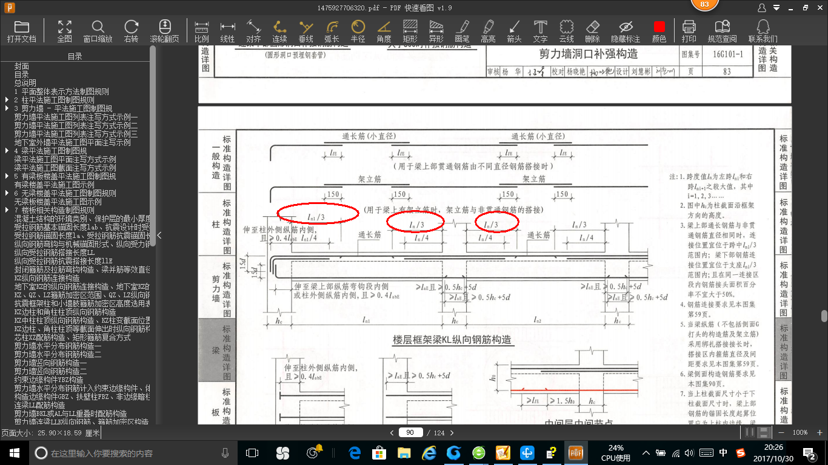Open bookmark 地下室外墙平法施工图平面注写示例
This screenshot has width=828, height=465.
coord(72,142)
